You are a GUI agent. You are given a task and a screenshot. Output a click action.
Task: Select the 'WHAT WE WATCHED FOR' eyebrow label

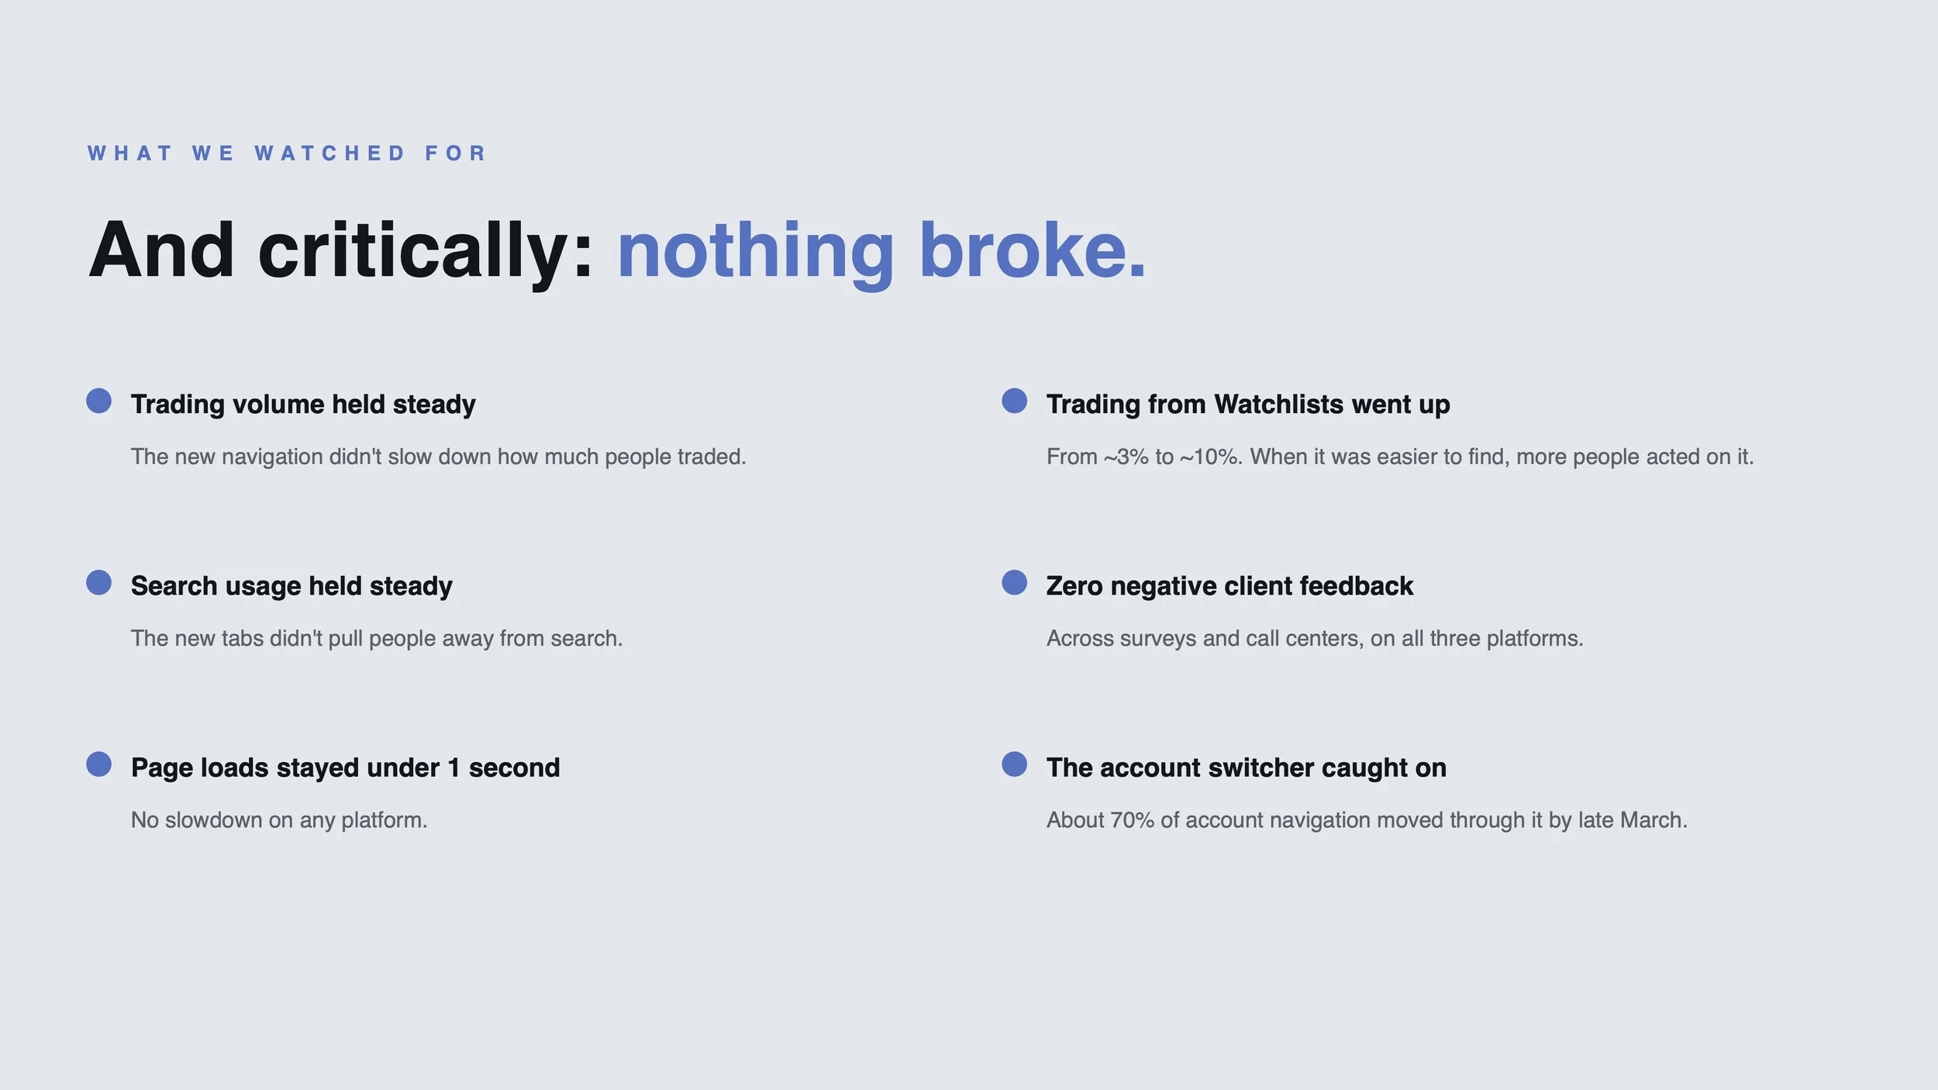point(287,153)
